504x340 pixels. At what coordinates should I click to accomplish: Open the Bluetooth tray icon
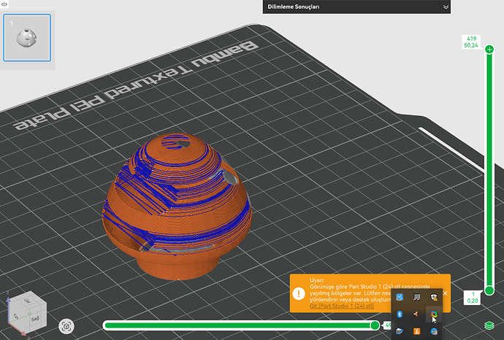[400, 314]
